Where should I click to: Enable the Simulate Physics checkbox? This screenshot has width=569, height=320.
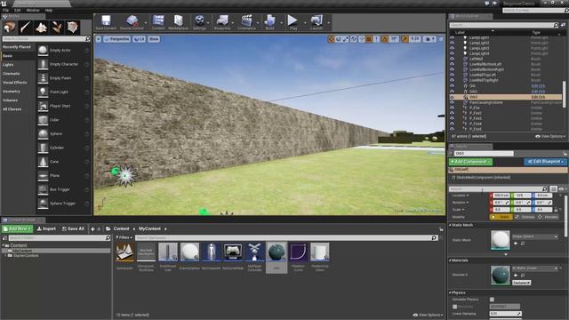(x=492, y=300)
